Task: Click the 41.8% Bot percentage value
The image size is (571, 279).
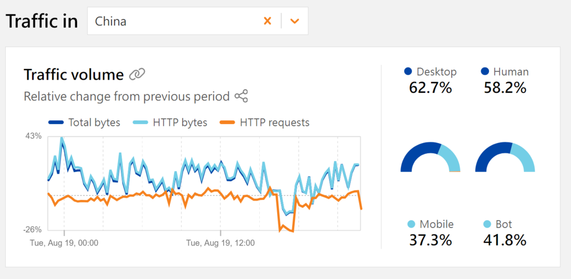Action: 505,240
